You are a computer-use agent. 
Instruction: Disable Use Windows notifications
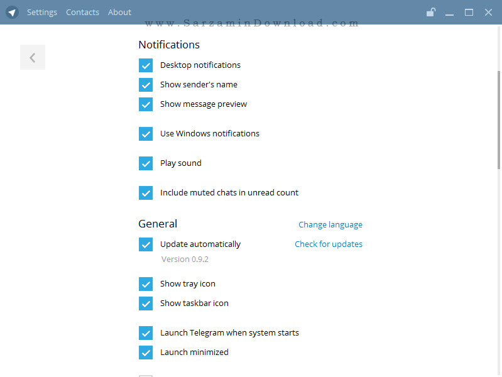(x=146, y=134)
